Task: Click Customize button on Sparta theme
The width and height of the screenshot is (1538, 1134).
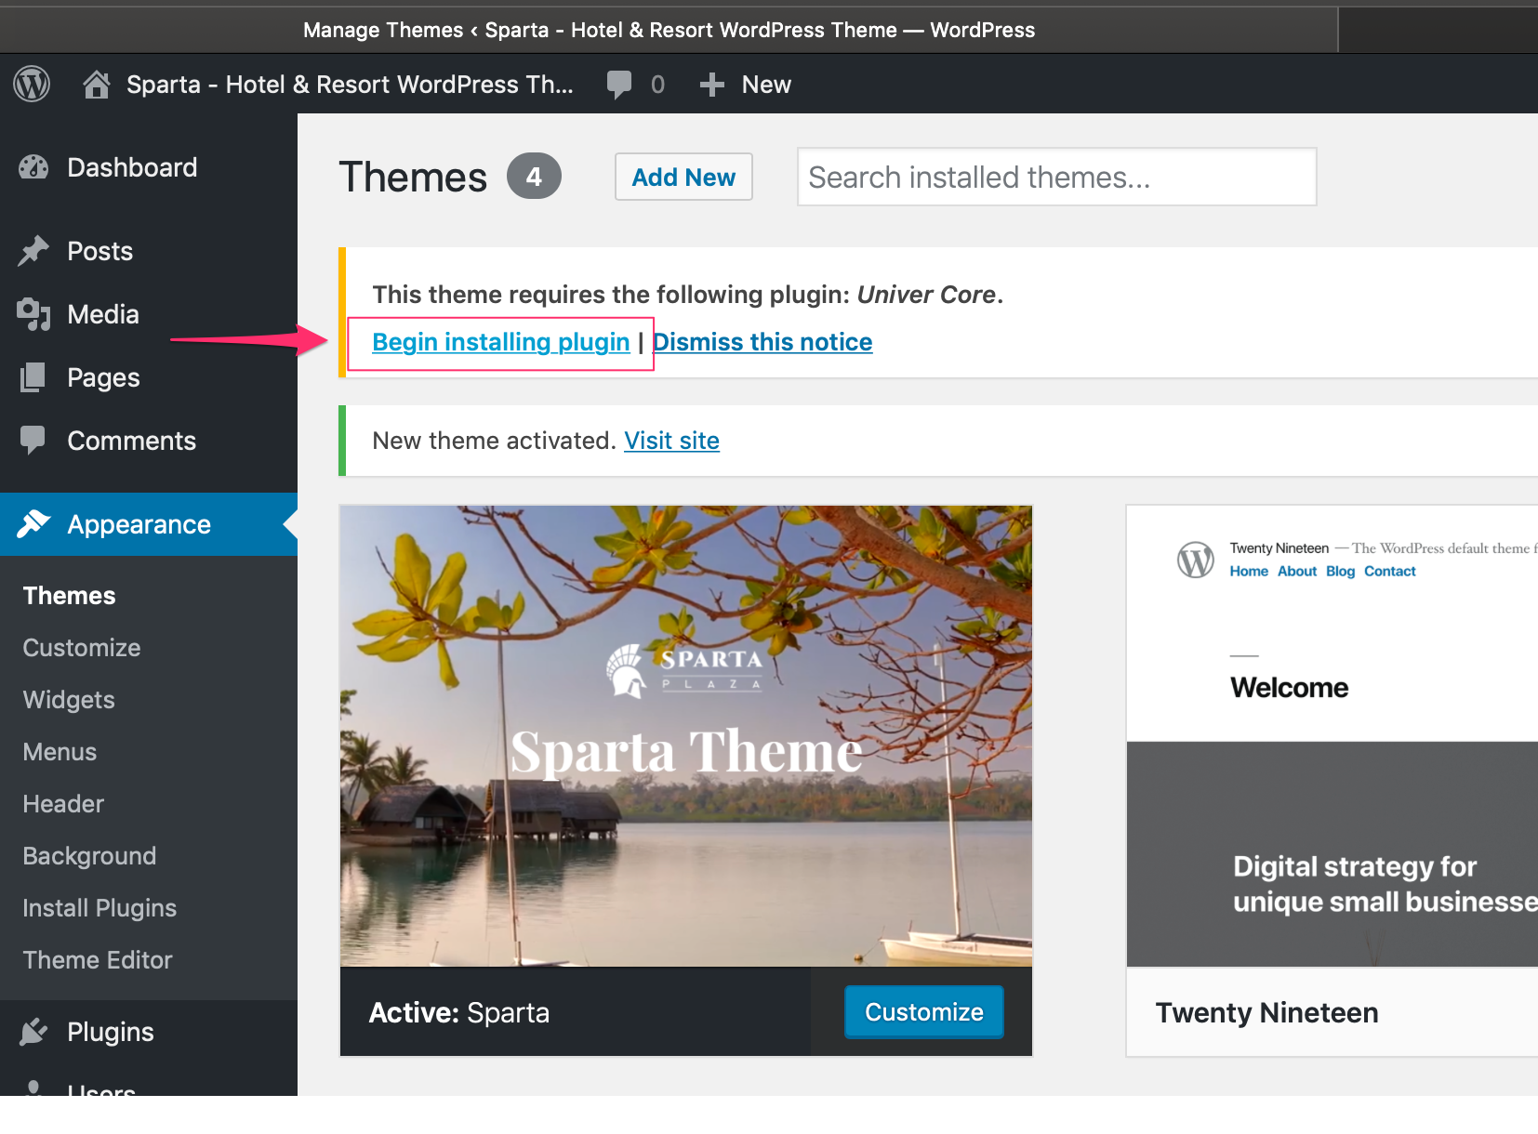Action: 923,1012
